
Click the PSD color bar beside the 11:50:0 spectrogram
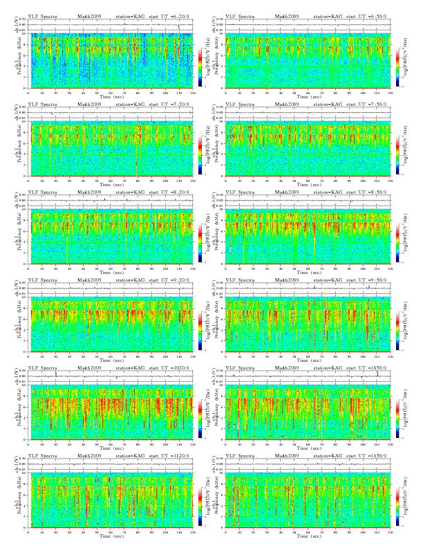(x=398, y=506)
